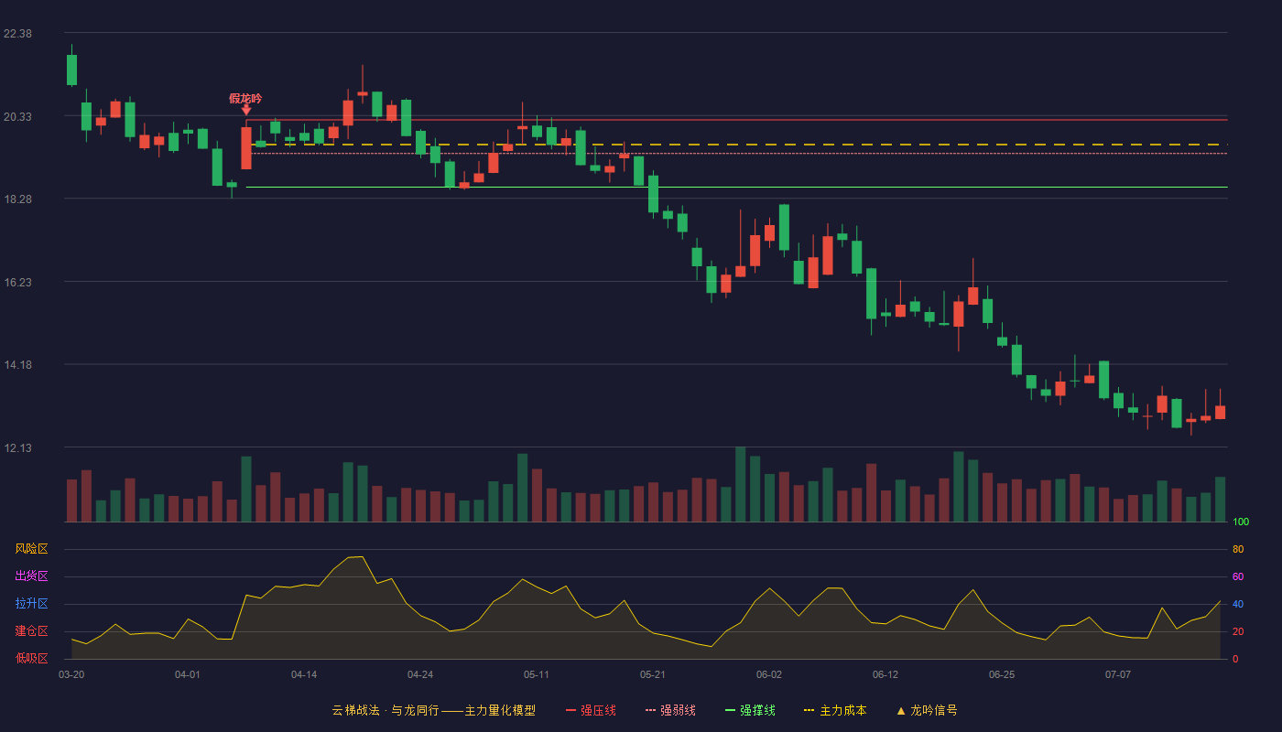
Task: Click the 假龙吟 red arrow marker
Action: pos(246,110)
